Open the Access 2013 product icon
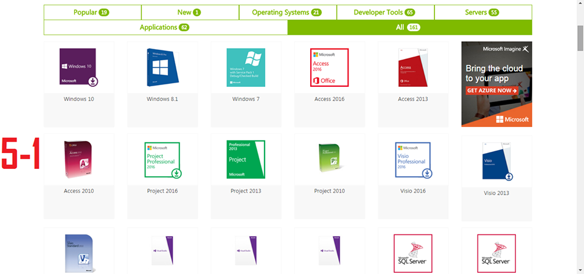This screenshot has height=274, width=584. click(x=413, y=67)
